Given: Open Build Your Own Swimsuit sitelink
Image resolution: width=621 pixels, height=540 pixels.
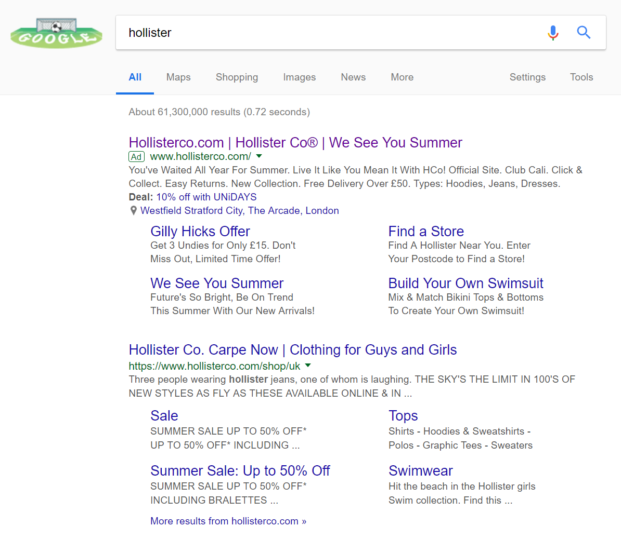Looking at the screenshot, I should (466, 283).
